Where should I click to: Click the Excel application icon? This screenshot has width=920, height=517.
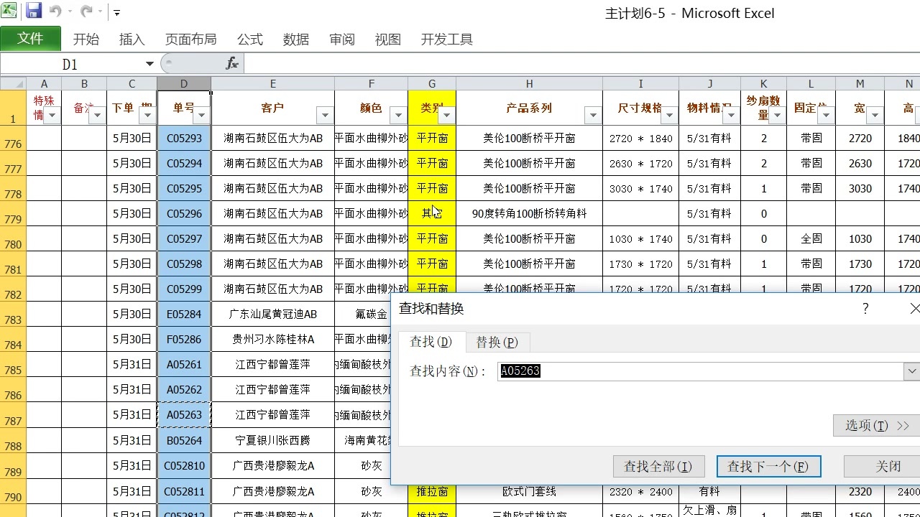tap(9, 11)
